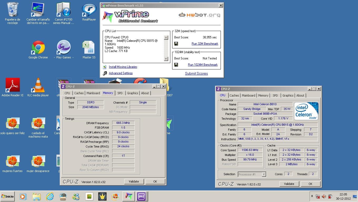The width and height of the screenshot is (358, 202).
Task: Open 'mujer desaparece' desktop file
Action: point(38,164)
